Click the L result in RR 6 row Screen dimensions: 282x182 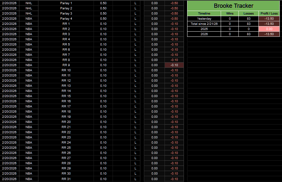pos(135,50)
